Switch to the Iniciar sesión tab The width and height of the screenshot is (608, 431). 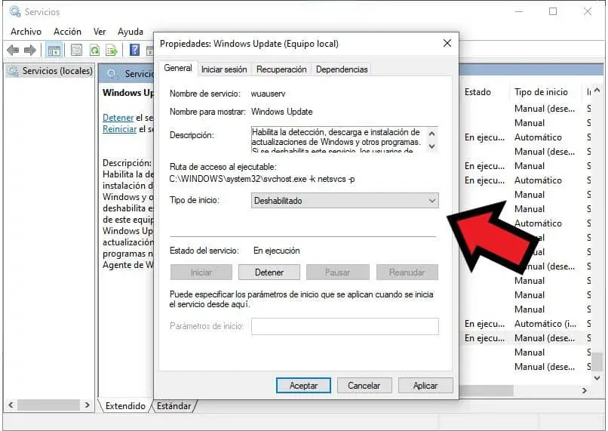point(224,69)
